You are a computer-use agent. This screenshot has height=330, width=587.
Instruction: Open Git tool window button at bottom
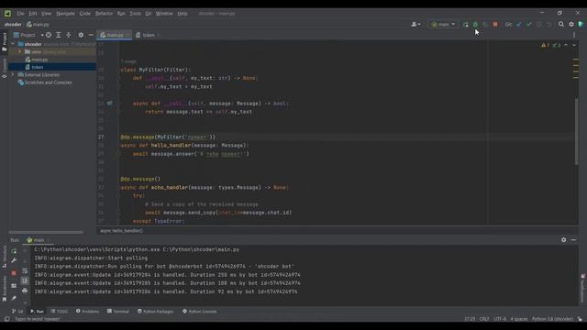(17, 312)
